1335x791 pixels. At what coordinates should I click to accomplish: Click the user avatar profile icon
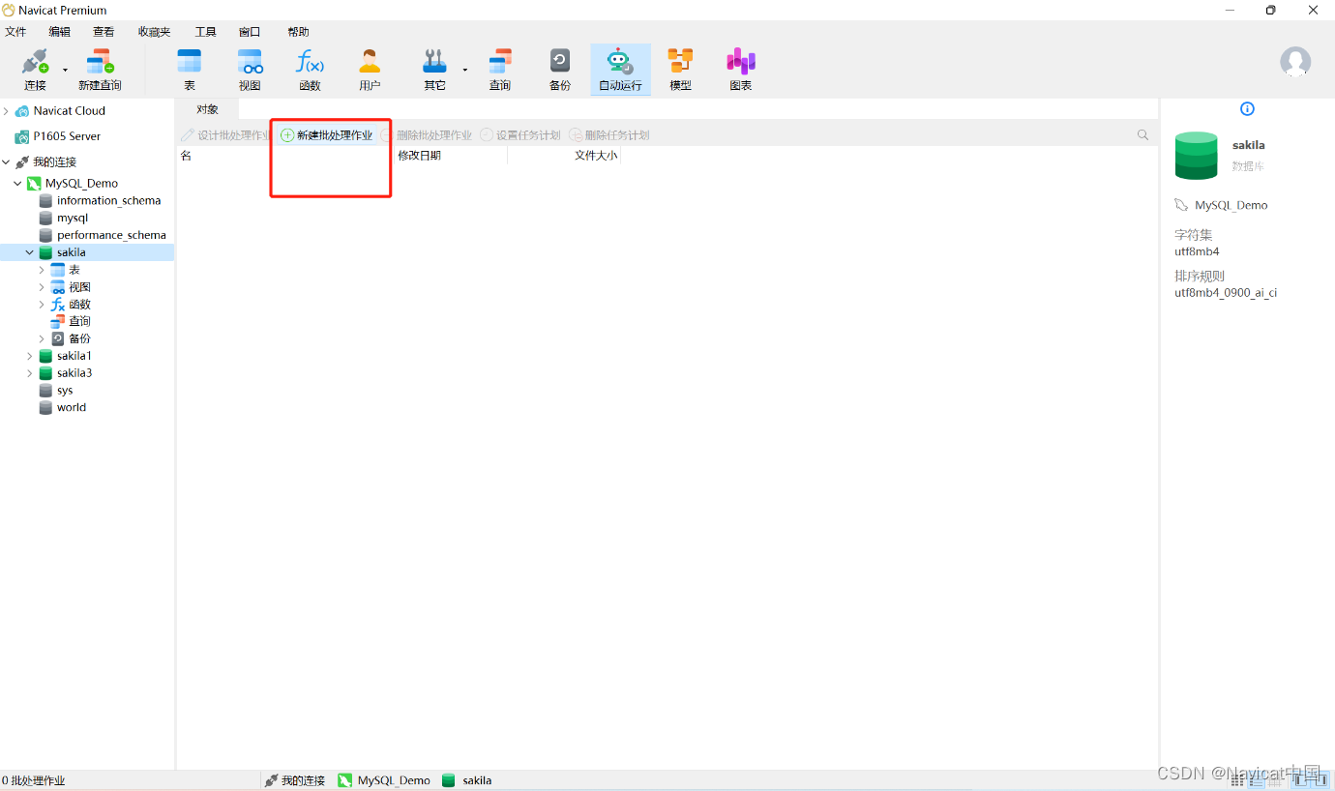tap(1295, 62)
